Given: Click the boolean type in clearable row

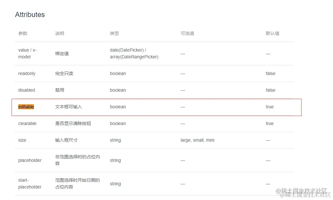Looking at the screenshot, I should click(118, 123).
